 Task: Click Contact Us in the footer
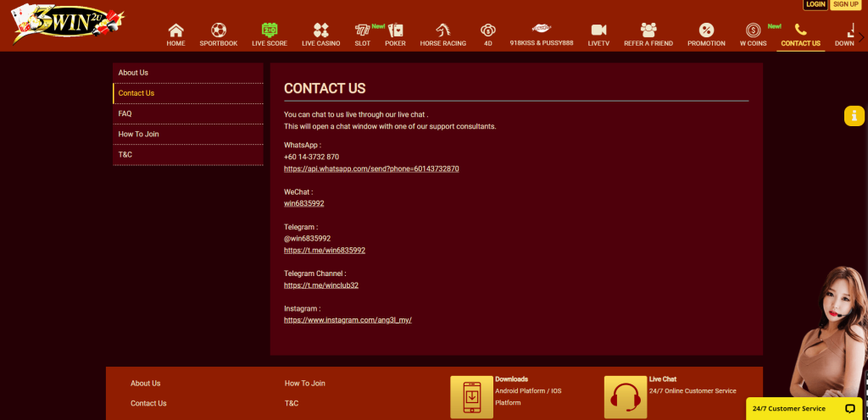[148, 403]
